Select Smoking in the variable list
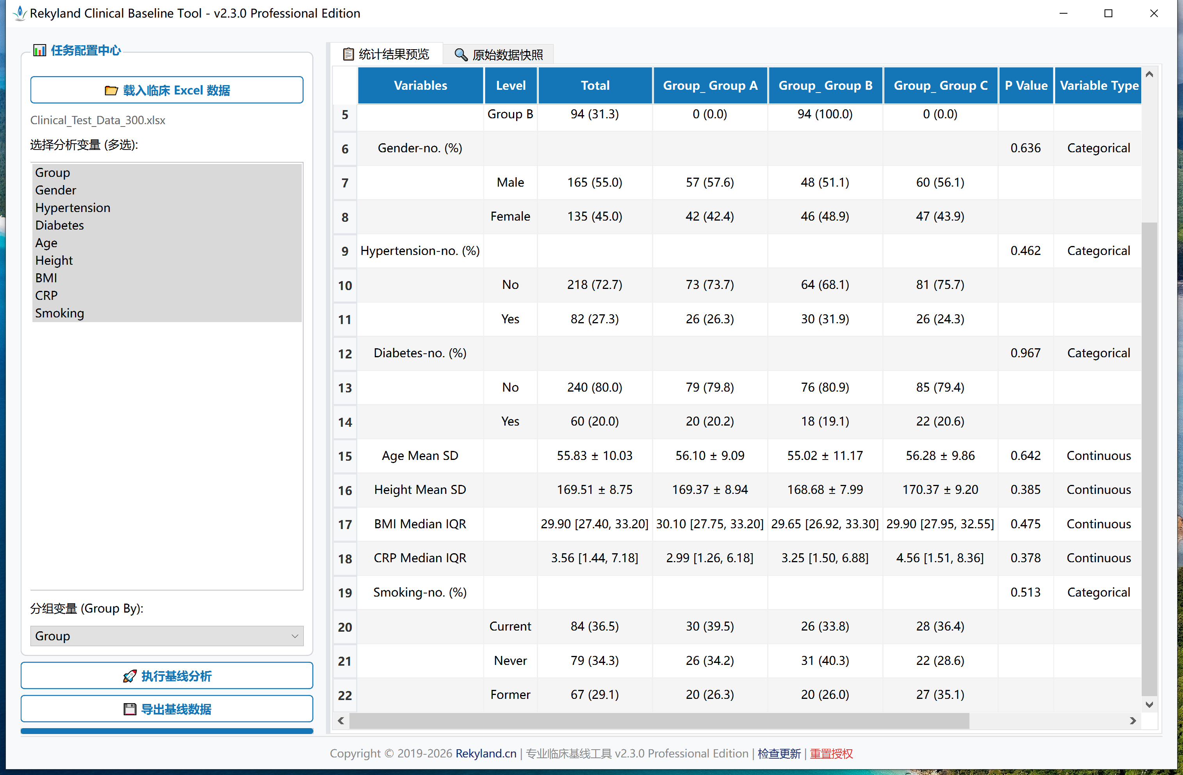The width and height of the screenshot is (1183, 775). point(60,313)
